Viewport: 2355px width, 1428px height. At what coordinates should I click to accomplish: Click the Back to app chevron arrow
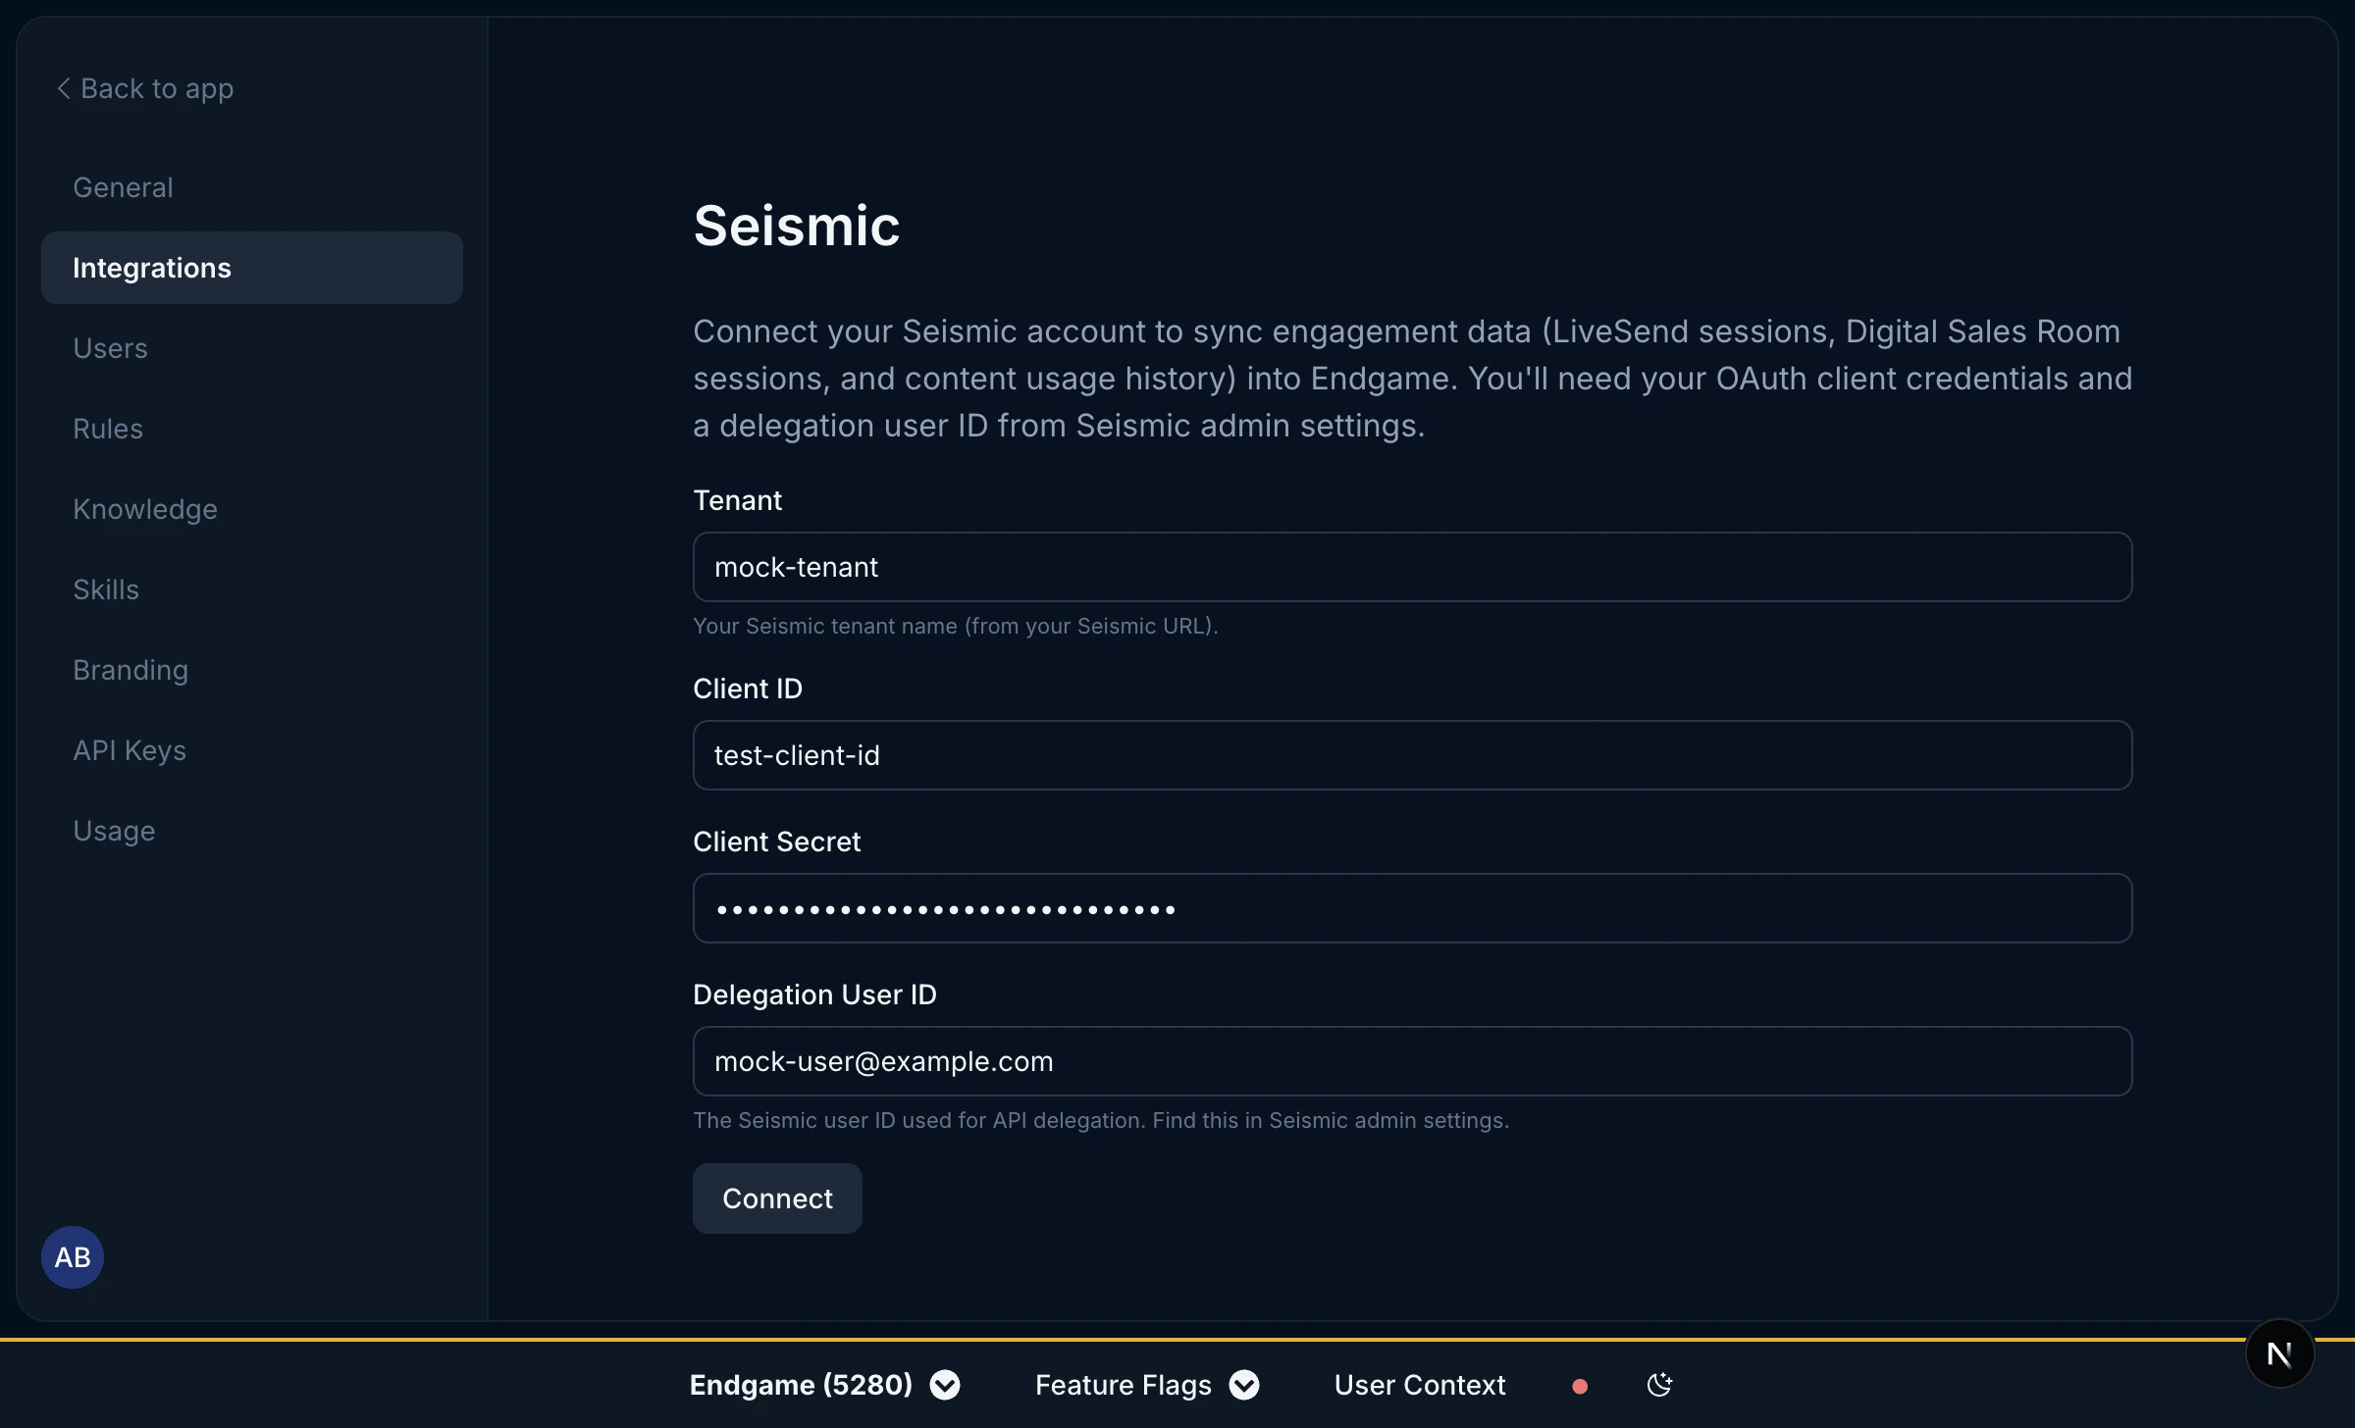click(64, 88)
